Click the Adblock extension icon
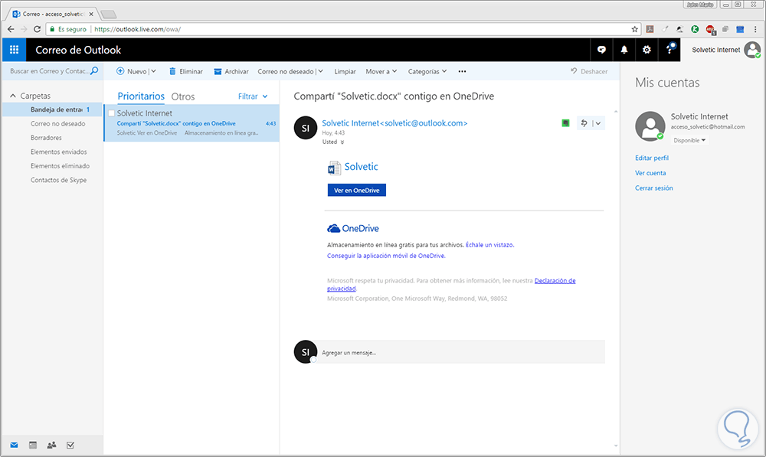The width and height of the screenshot is (766, 457). (x=710, y=30)
